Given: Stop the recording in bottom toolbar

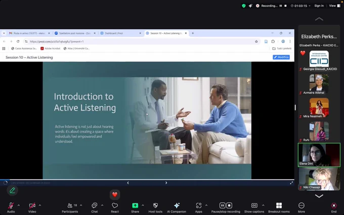Looking at the screenshot, I should (x=229, y=205).
